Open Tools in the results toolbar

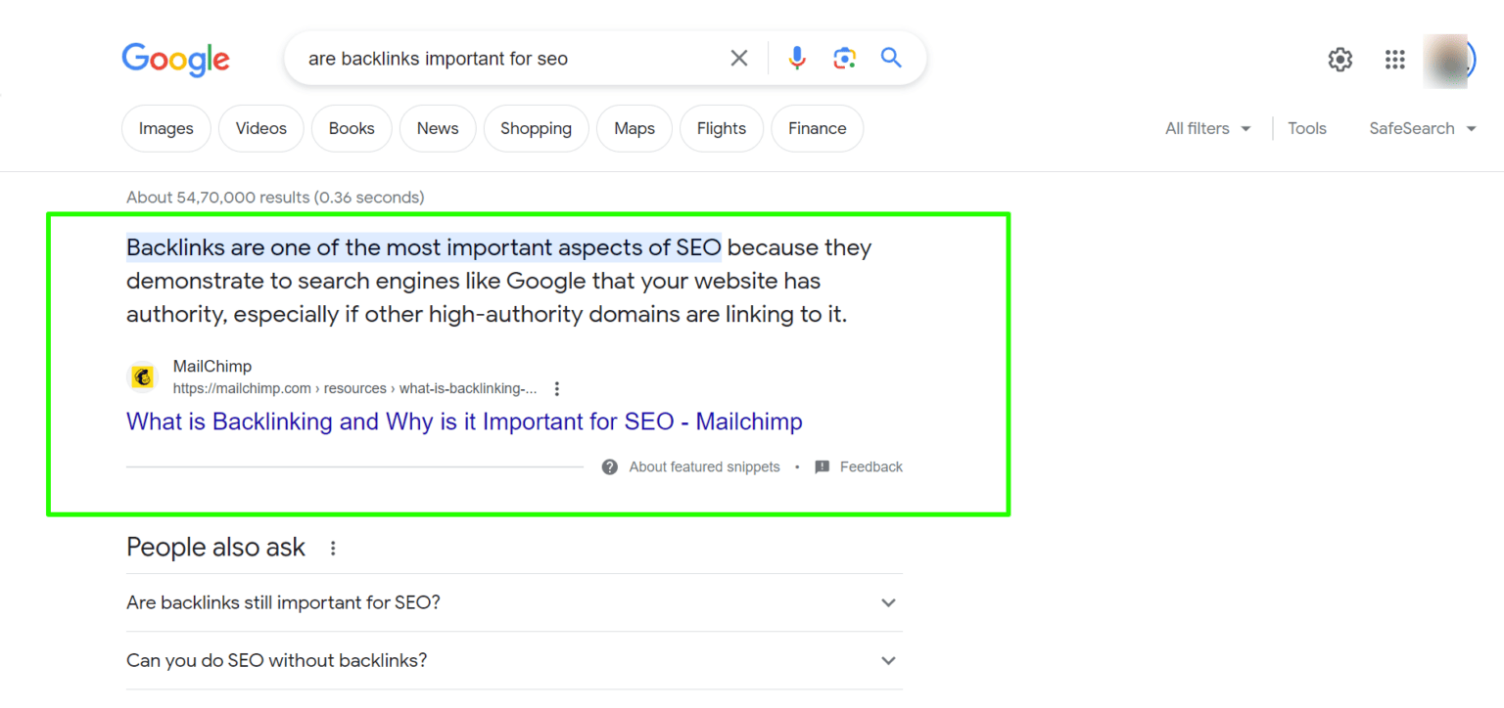(x=1307, y=128)
